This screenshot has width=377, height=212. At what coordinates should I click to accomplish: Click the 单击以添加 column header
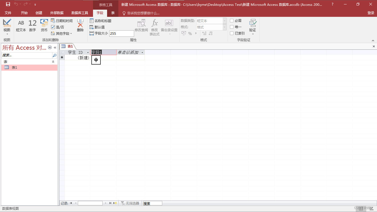pos(131,52)
